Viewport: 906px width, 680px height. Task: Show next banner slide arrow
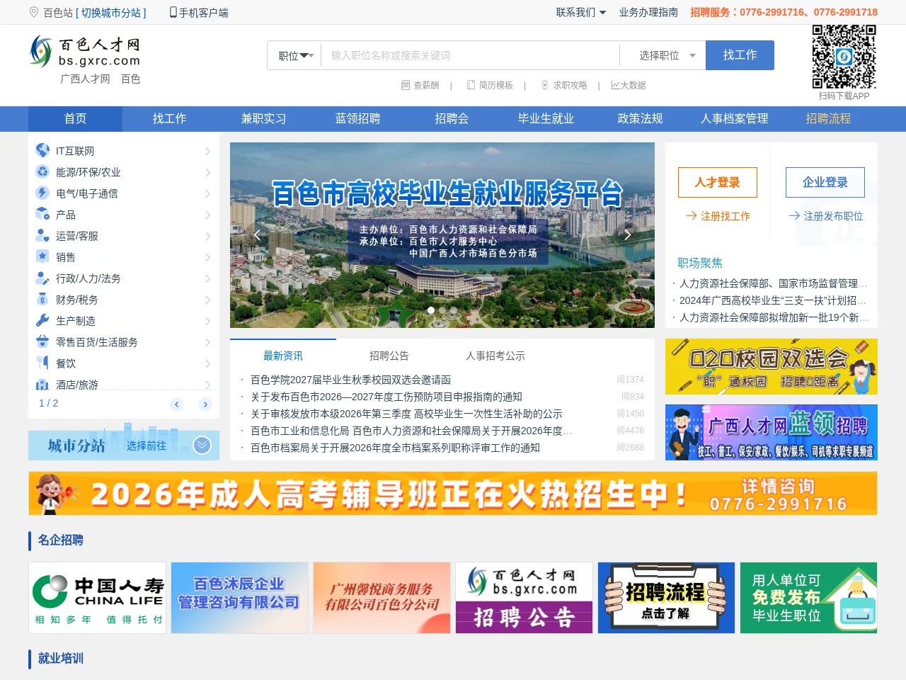pyautogui.click(x=627, y=234)
